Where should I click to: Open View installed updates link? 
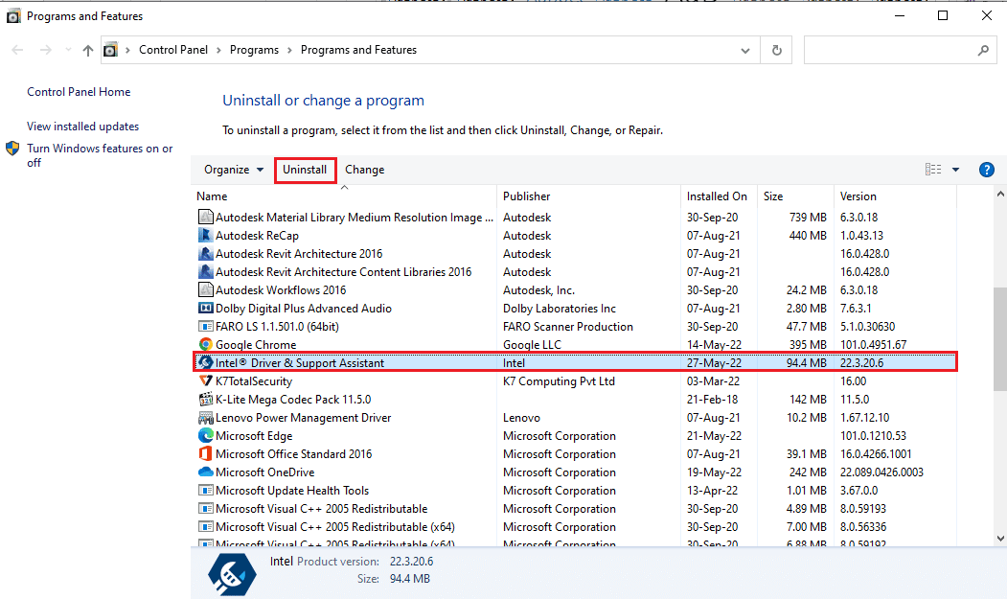tap(82, 127)
